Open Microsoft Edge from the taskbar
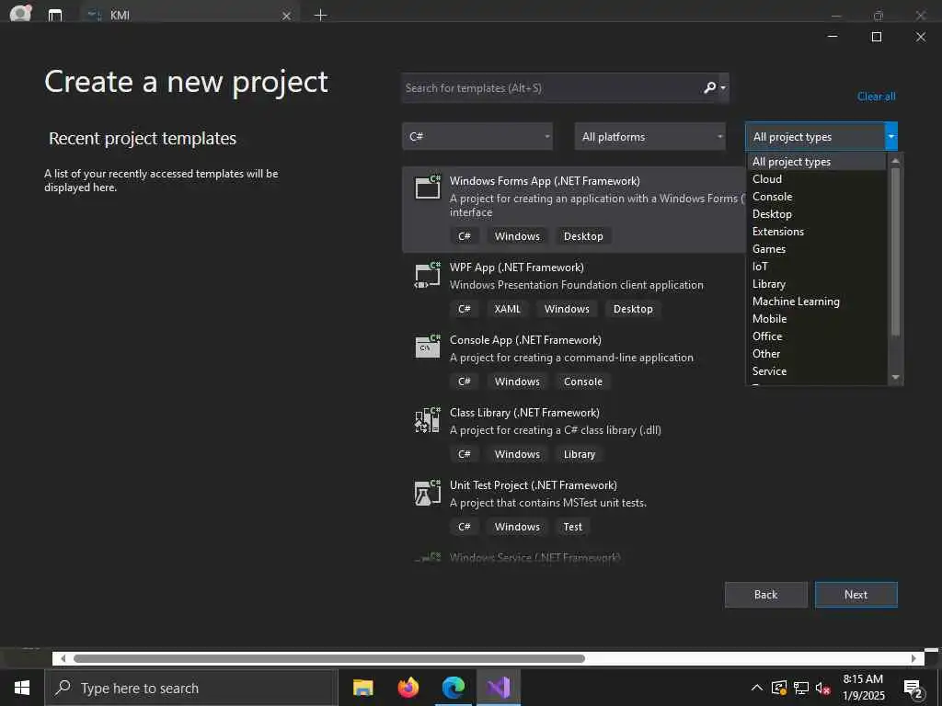942x706 pixels. pos(453,688)
